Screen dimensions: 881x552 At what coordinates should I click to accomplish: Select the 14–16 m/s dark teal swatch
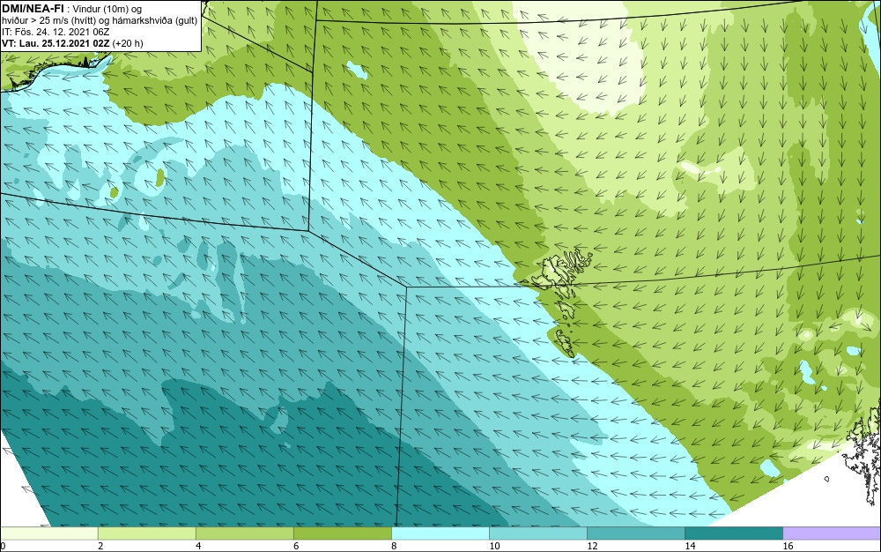(733, 533)
